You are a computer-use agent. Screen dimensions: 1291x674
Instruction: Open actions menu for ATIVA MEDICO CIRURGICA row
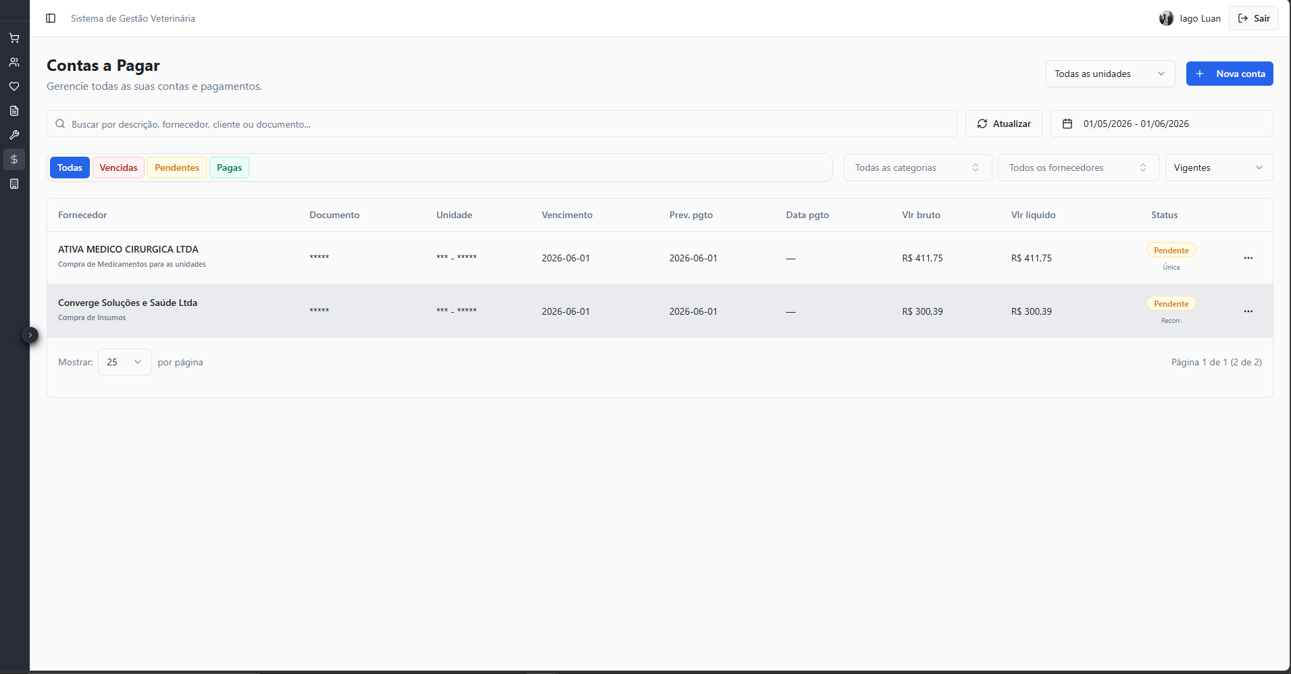point(1248,258)
